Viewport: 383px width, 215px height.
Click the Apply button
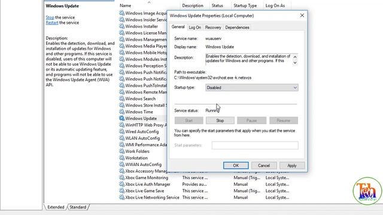click(292, 165)
